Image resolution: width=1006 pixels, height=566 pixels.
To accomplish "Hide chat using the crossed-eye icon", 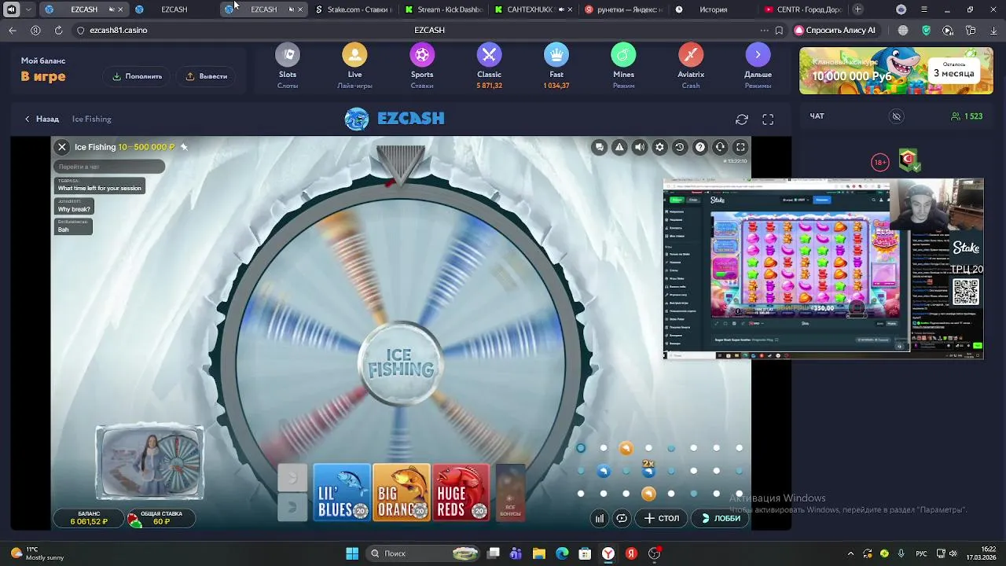I will click(896, 116).
